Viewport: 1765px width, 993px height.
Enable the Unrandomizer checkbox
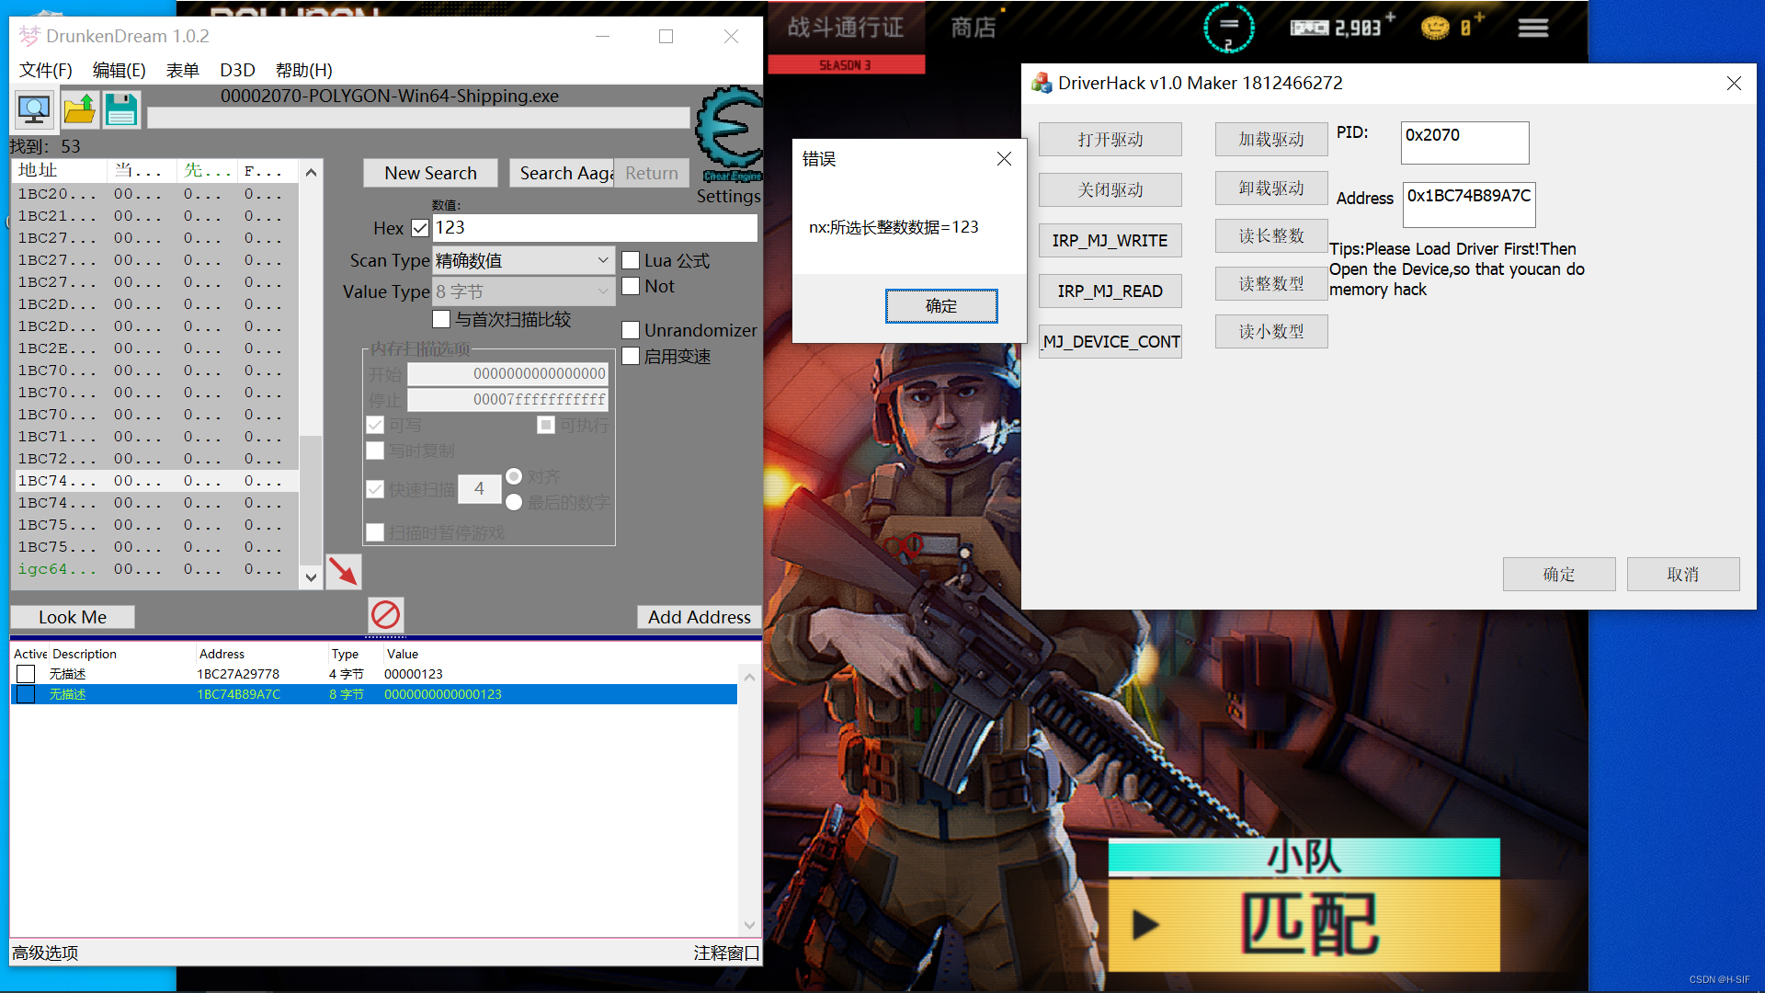(x=631, y=330)
